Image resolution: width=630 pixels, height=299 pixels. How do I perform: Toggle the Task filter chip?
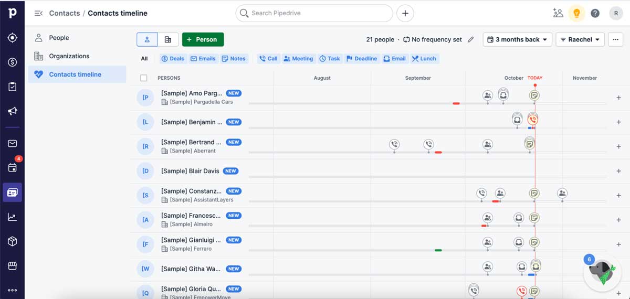tap(330, 59)
